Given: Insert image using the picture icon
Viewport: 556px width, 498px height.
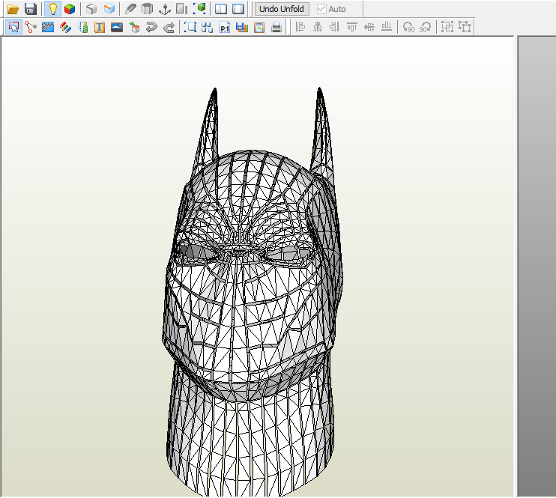Looking at the screenshot, I should (117, 27).
